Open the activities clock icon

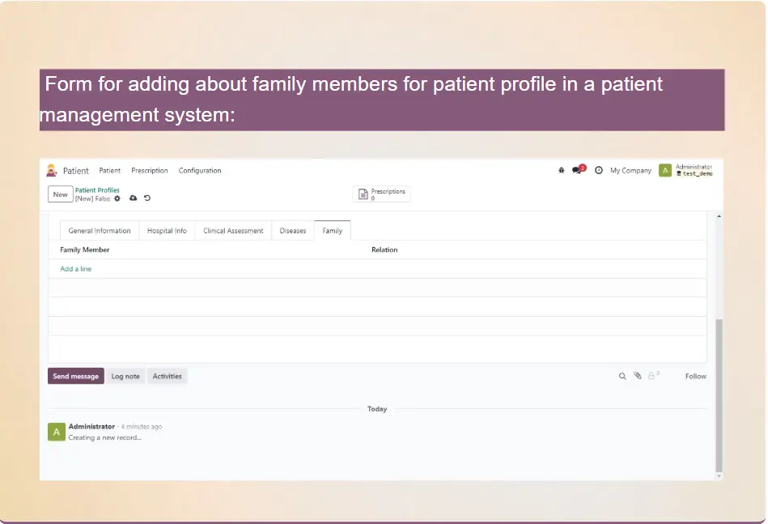click(599, 170)
